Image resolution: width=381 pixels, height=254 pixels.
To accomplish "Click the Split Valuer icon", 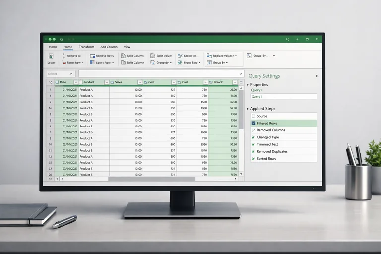I will click(x=153, y=56).
